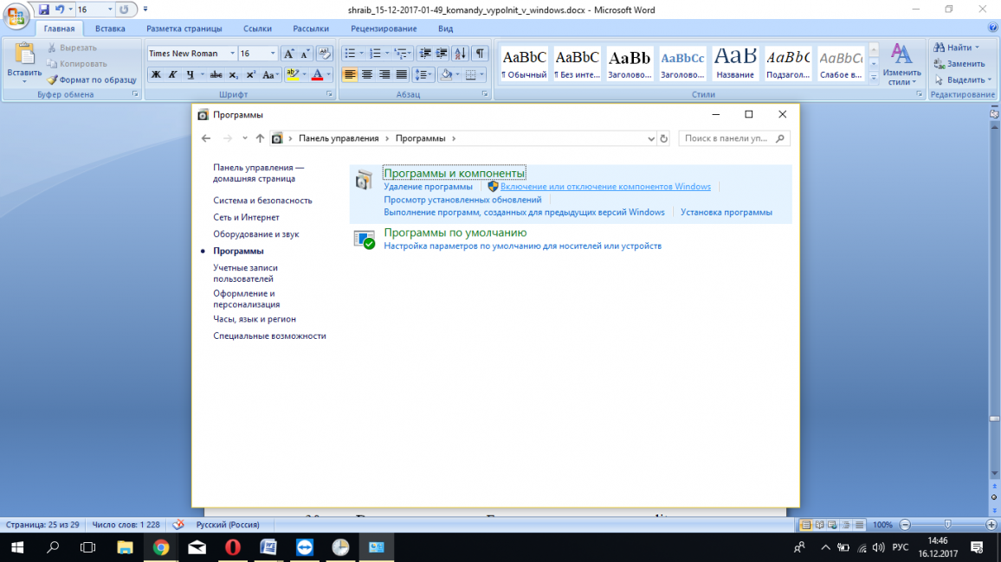The height and width of the screenshot is (562, 1001).
Task: Click the Control Panel search field
Action: pos(734,138)
